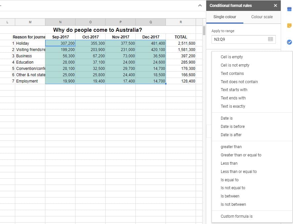Click the Convention Oct-2017 cell 32,500
The image size is (293, 224).
90,69
